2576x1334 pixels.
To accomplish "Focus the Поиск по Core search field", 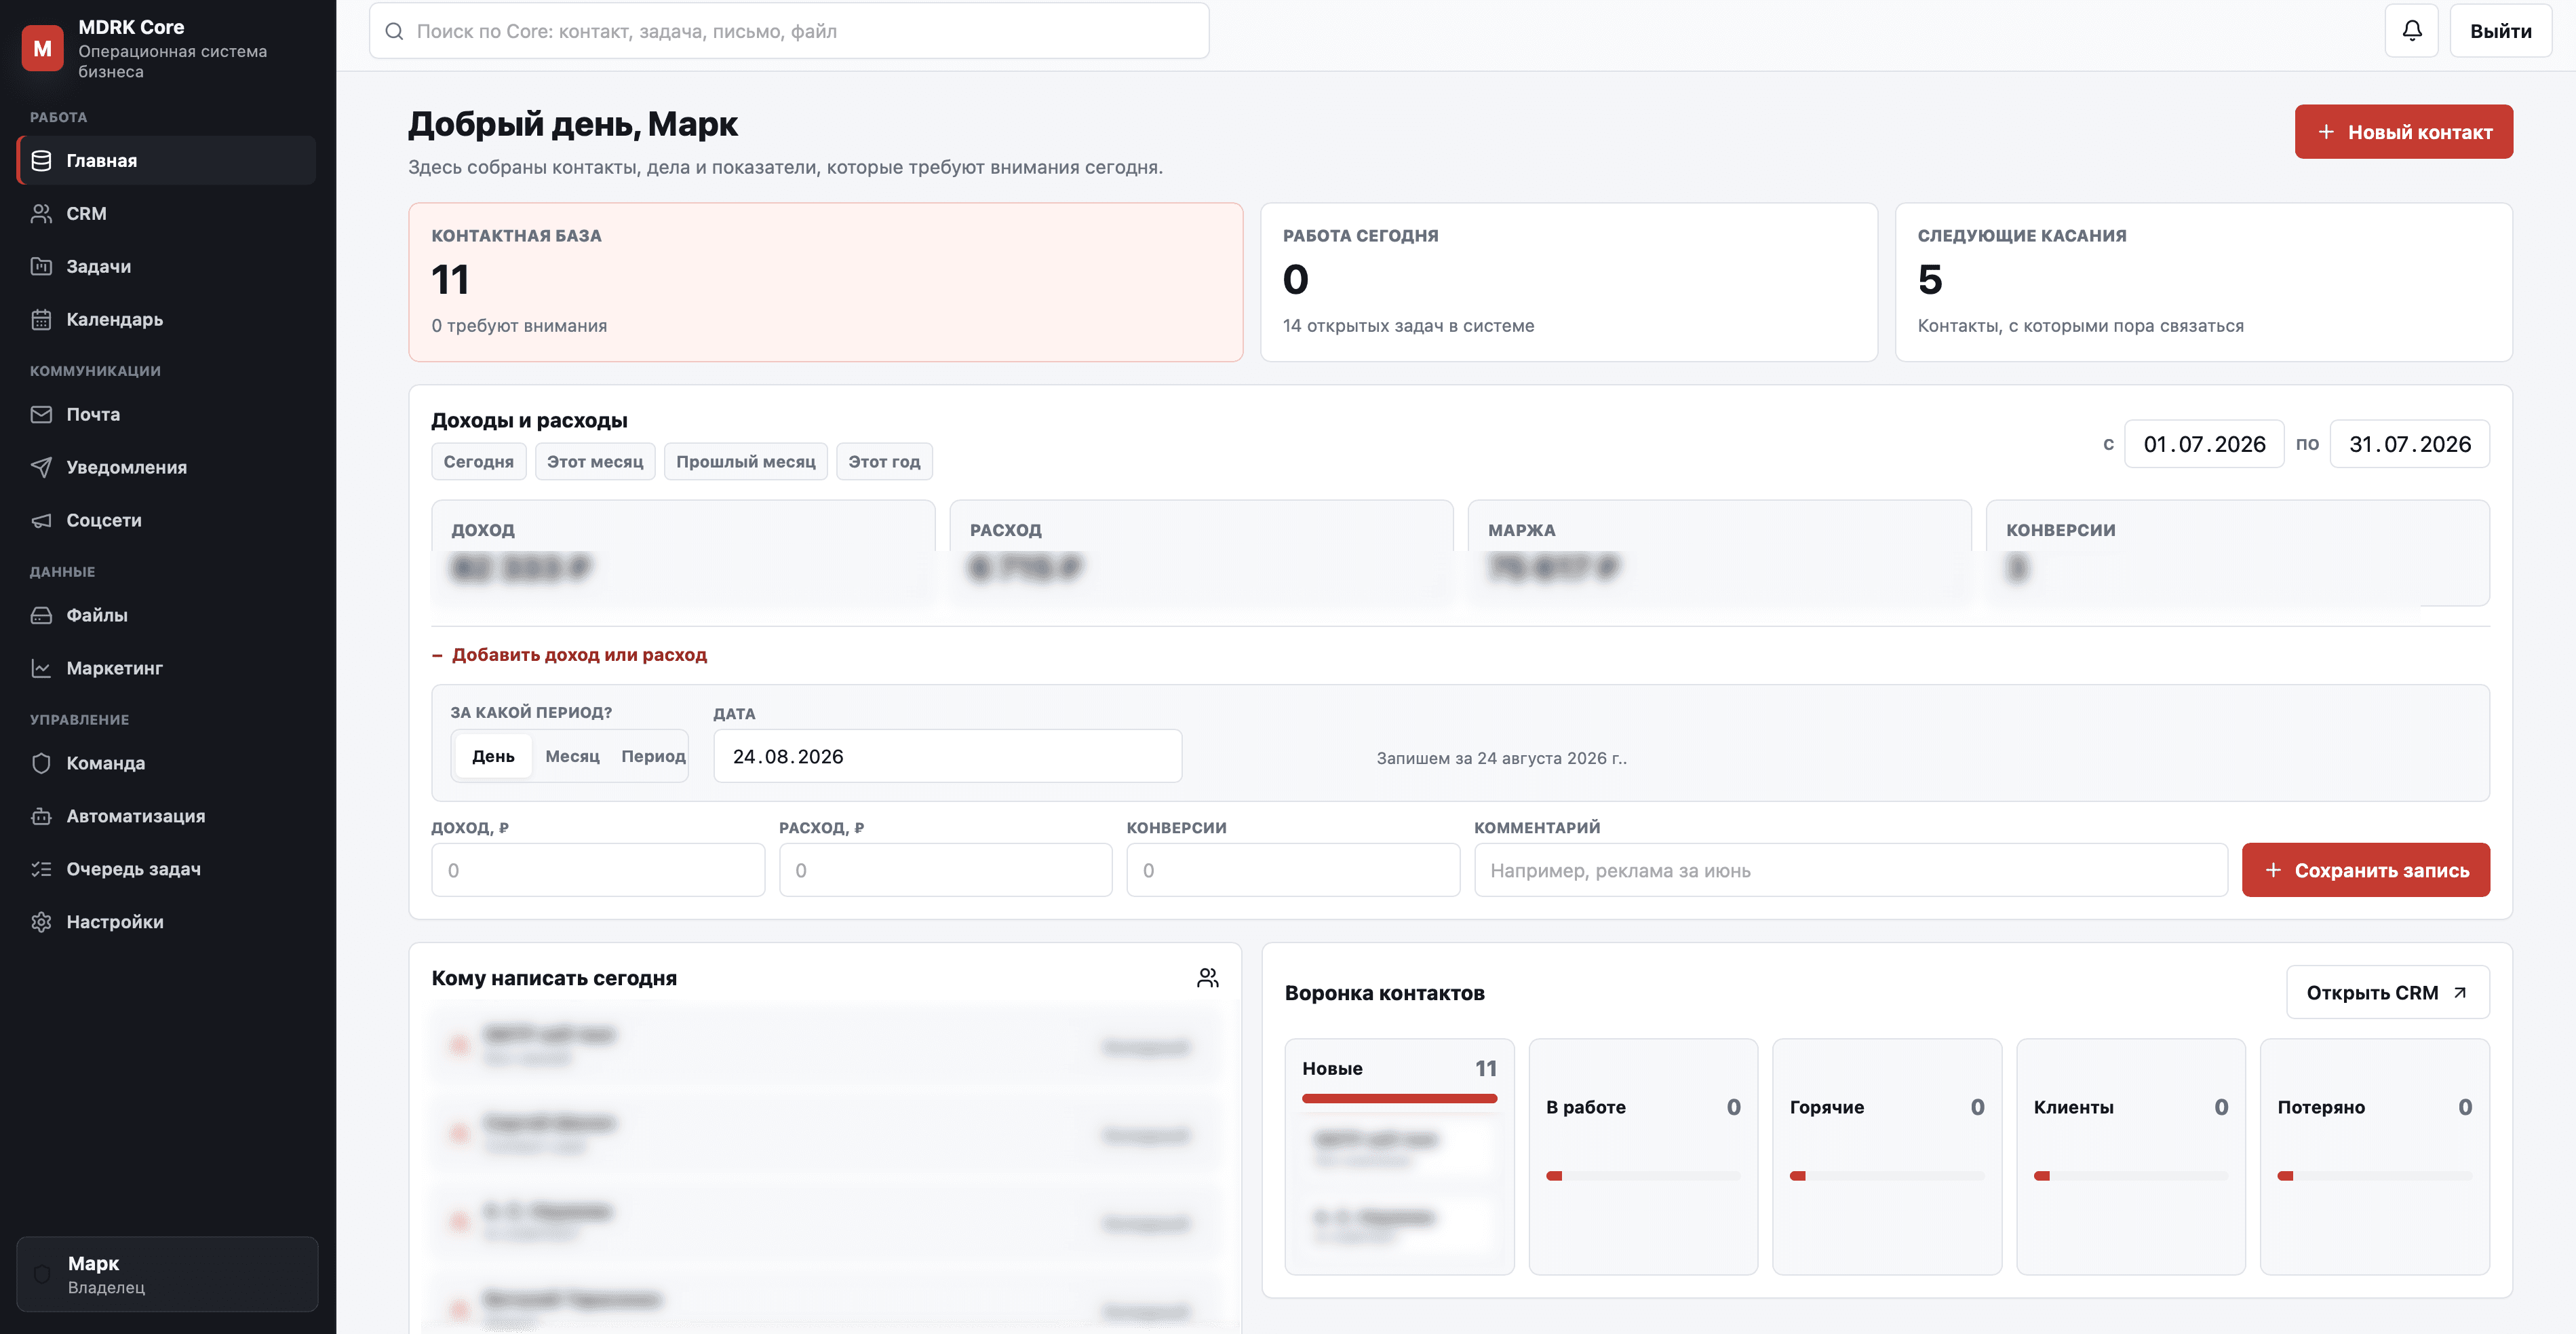I will coord(789,31).
